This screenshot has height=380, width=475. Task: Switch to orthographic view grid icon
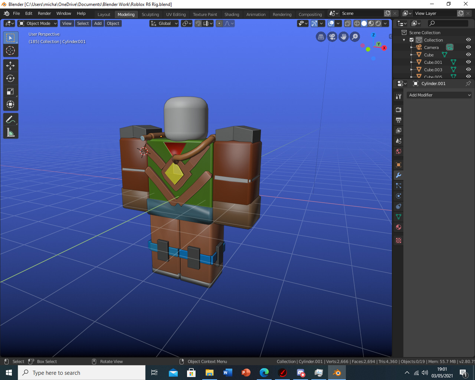coord(321,37)
